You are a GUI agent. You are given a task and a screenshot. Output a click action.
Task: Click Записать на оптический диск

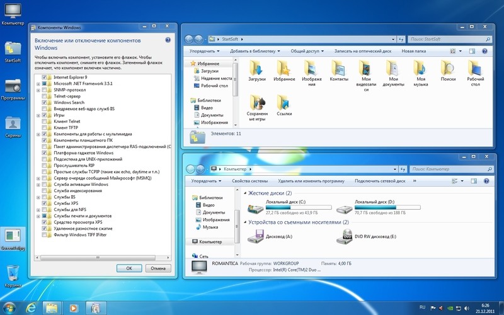pos(363,51)
